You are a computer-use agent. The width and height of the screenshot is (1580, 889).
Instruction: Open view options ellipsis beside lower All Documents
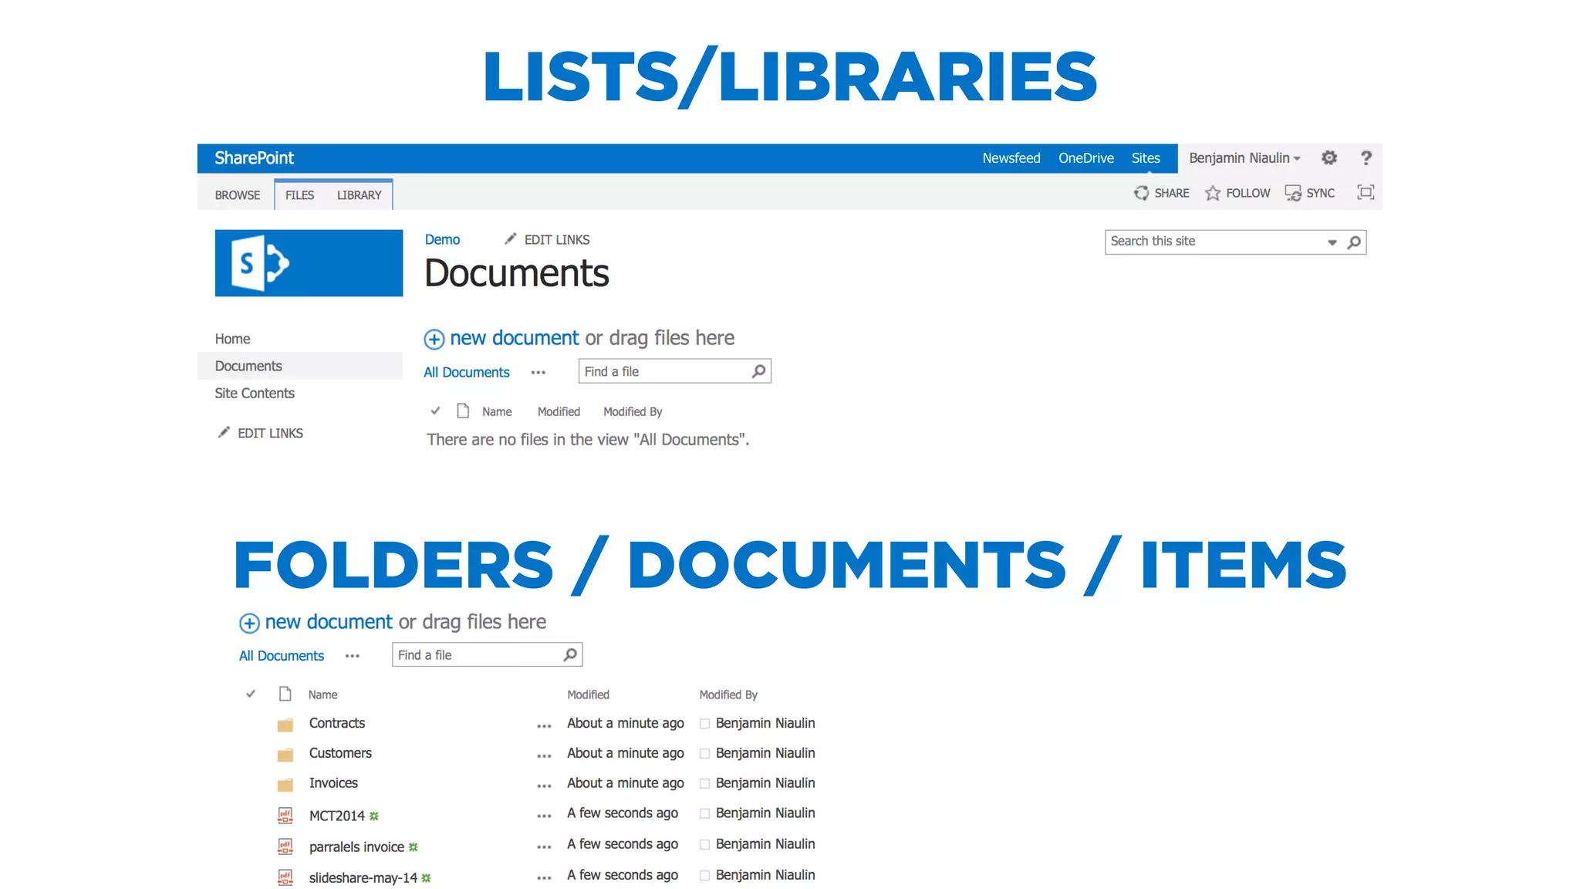click(x=353, y=656)
